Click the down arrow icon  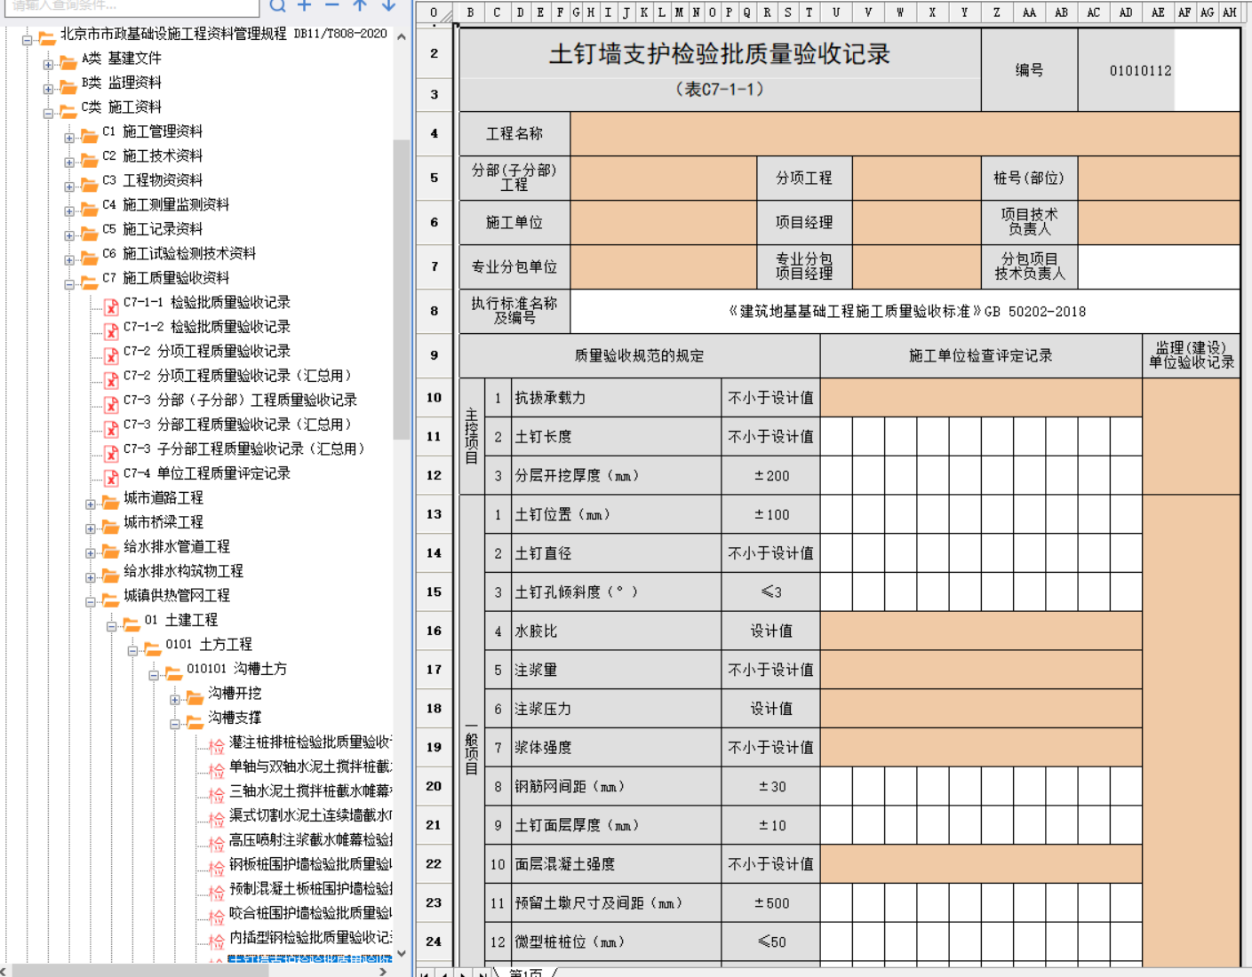[388, 5]
